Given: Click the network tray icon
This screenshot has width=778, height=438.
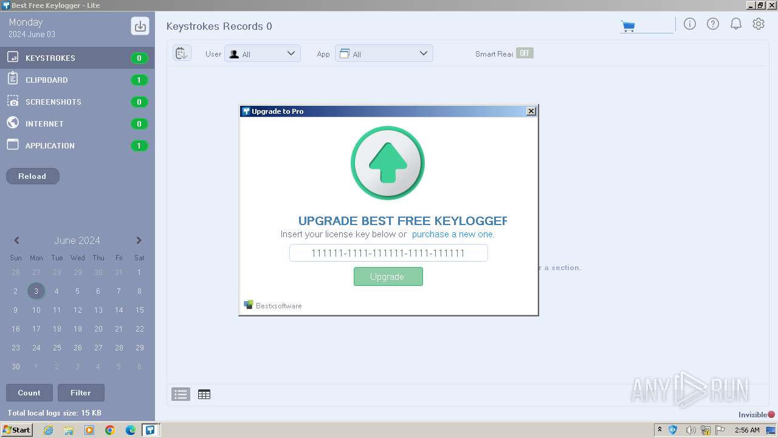Looking at the screenshot, I should tap(706, 430).
